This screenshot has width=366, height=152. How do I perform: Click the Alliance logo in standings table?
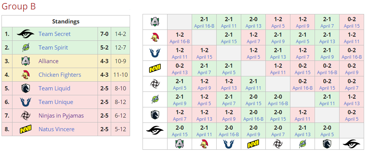pos(25,61)
